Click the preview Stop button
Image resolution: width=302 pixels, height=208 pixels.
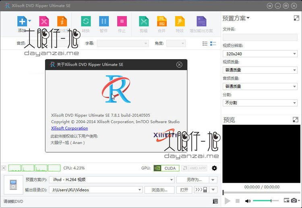(238, 201)
